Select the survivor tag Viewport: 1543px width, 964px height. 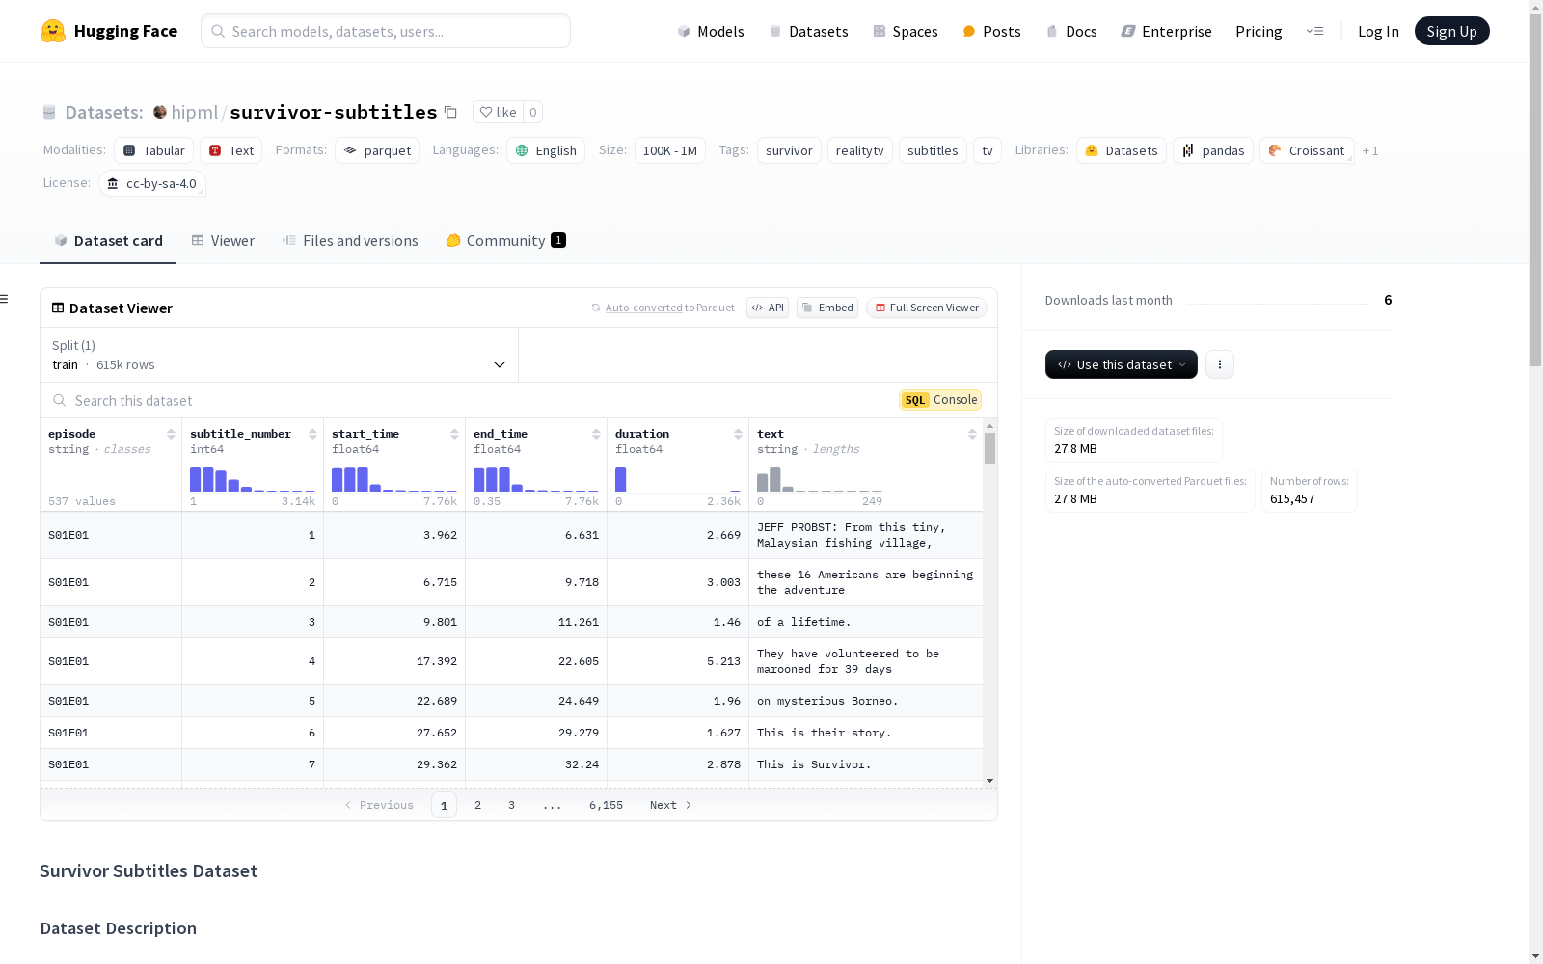pos(789,150)
